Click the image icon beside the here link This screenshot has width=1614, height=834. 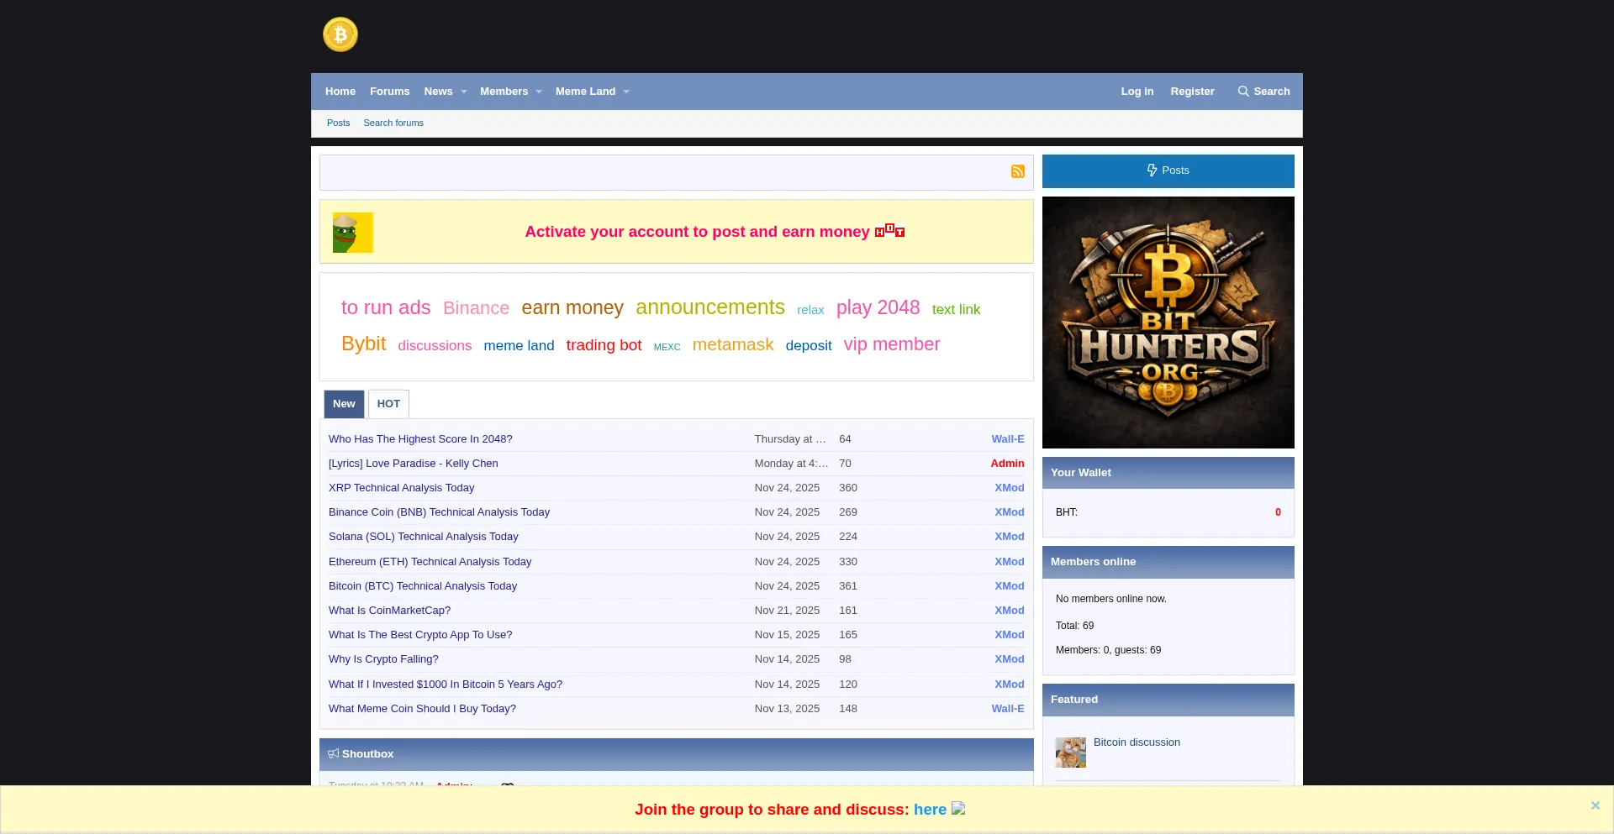click(x=957, y=810)
